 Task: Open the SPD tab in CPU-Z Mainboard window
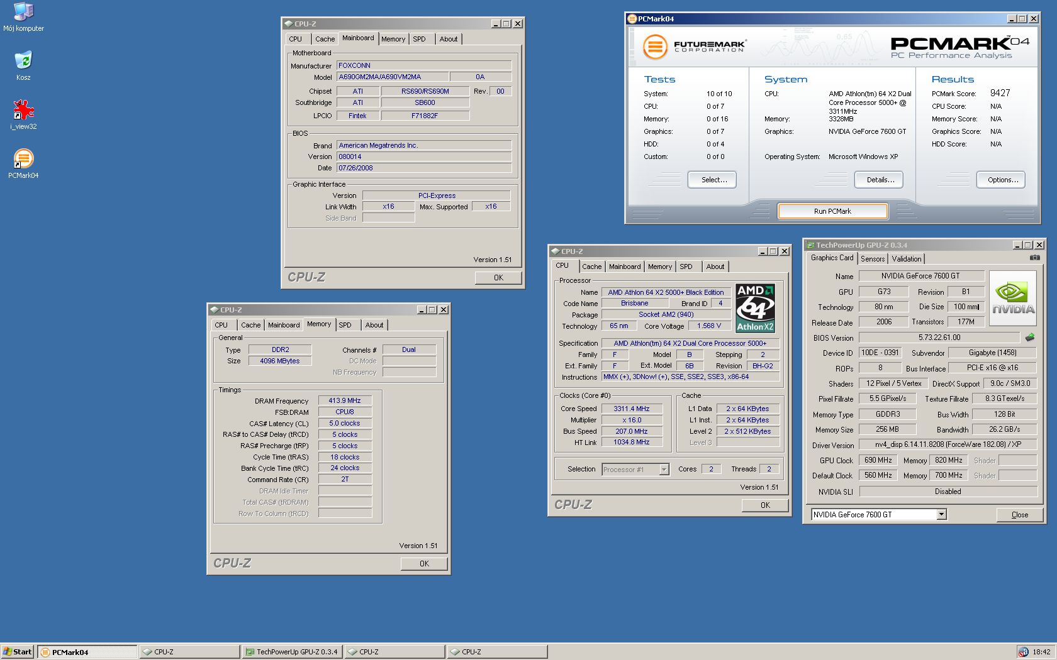(420, 39)
